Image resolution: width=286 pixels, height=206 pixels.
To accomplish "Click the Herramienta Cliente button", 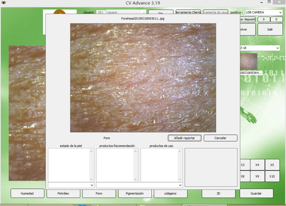I will (x=188, y=12).
